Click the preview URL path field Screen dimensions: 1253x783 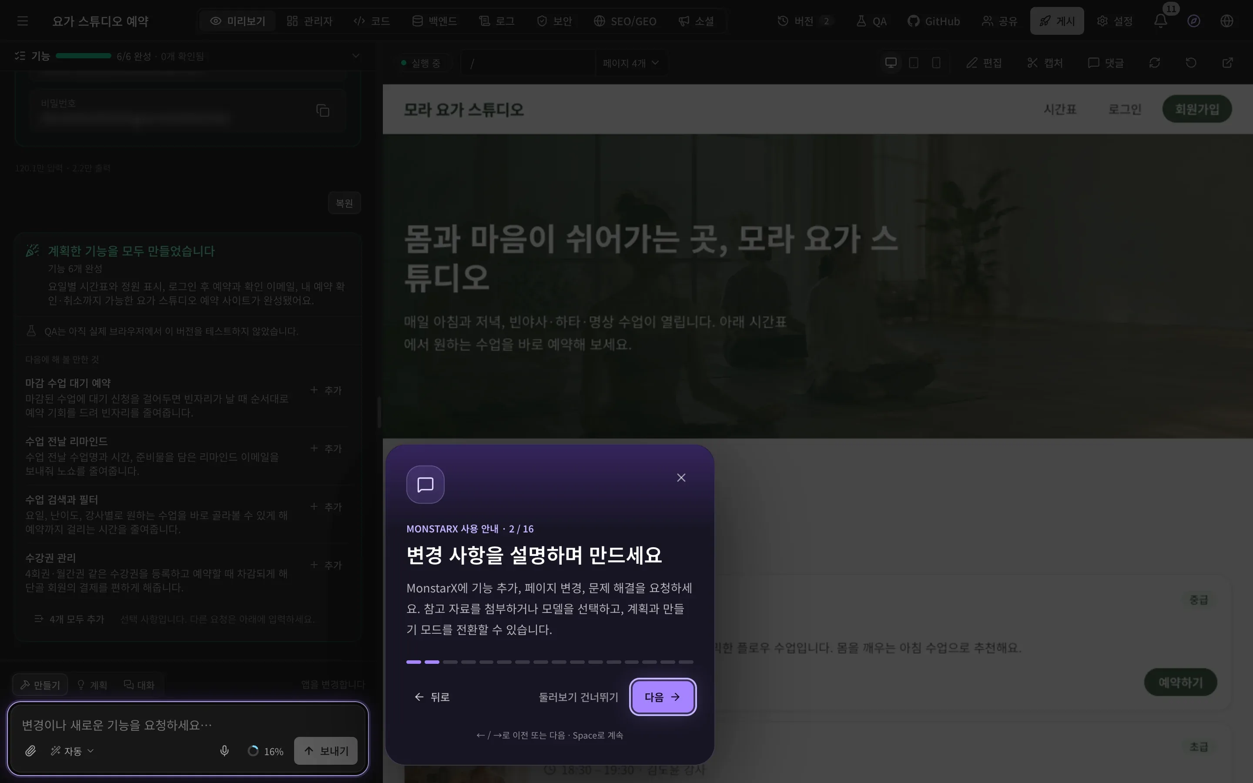[528, 63]
